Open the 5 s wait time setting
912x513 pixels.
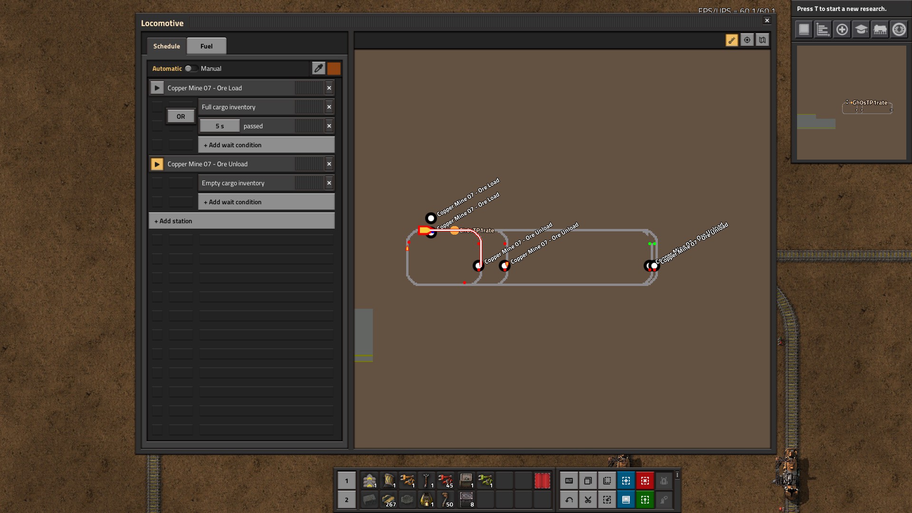coord(219,126)
